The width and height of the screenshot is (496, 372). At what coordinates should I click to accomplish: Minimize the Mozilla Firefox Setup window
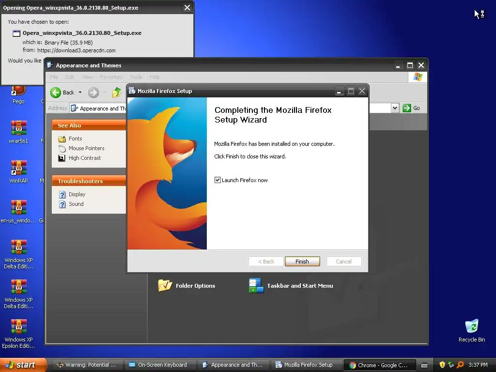[339, 91]
